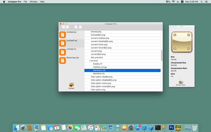The width and height of the screenshot is (211, 132).
Task: Open iTunes in the Dock
Action: [90, 128]
